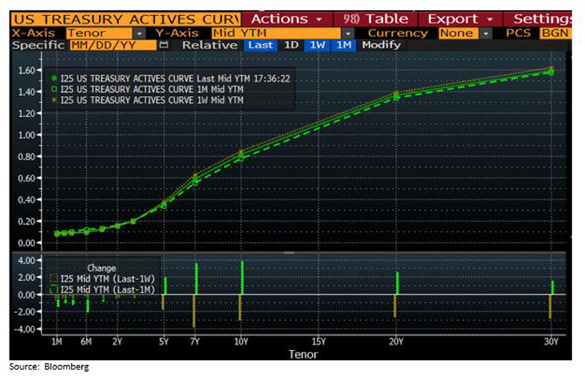Click the 30Y data point on the curve
This screenshot has height=379, width=585.
[551, 72]
